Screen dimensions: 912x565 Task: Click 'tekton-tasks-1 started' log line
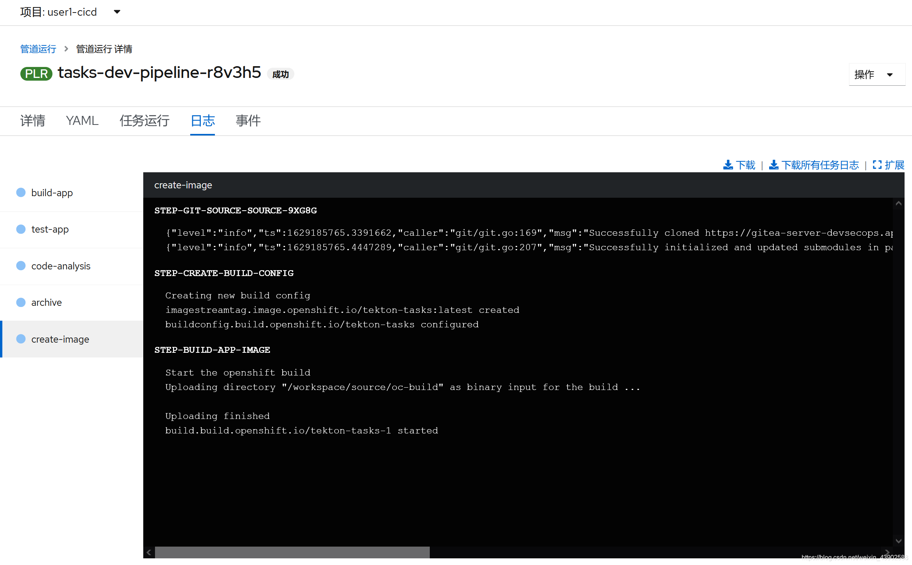(x=301, y=431)
